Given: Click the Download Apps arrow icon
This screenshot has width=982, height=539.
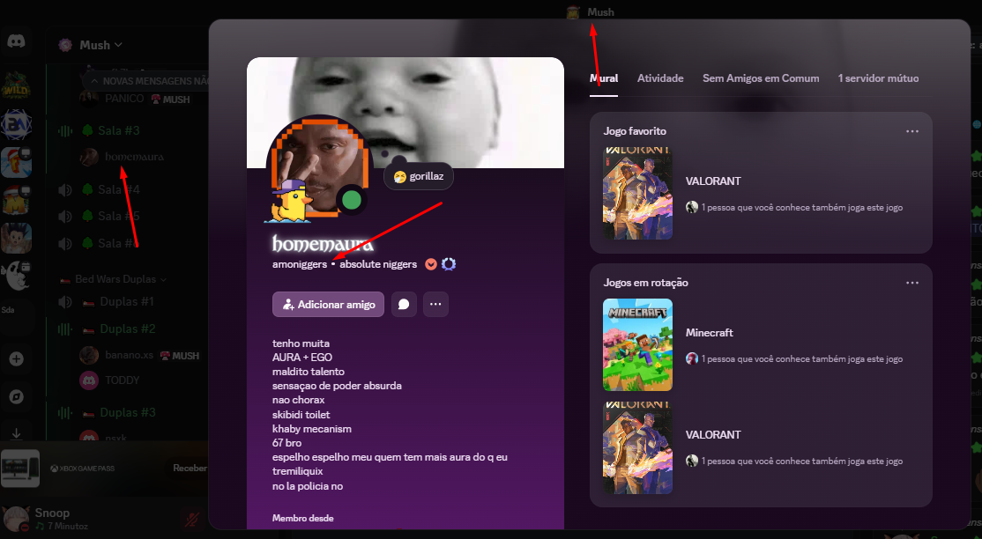Looking at the screenshot, I should pyautogui.click(x=16, y=432).
